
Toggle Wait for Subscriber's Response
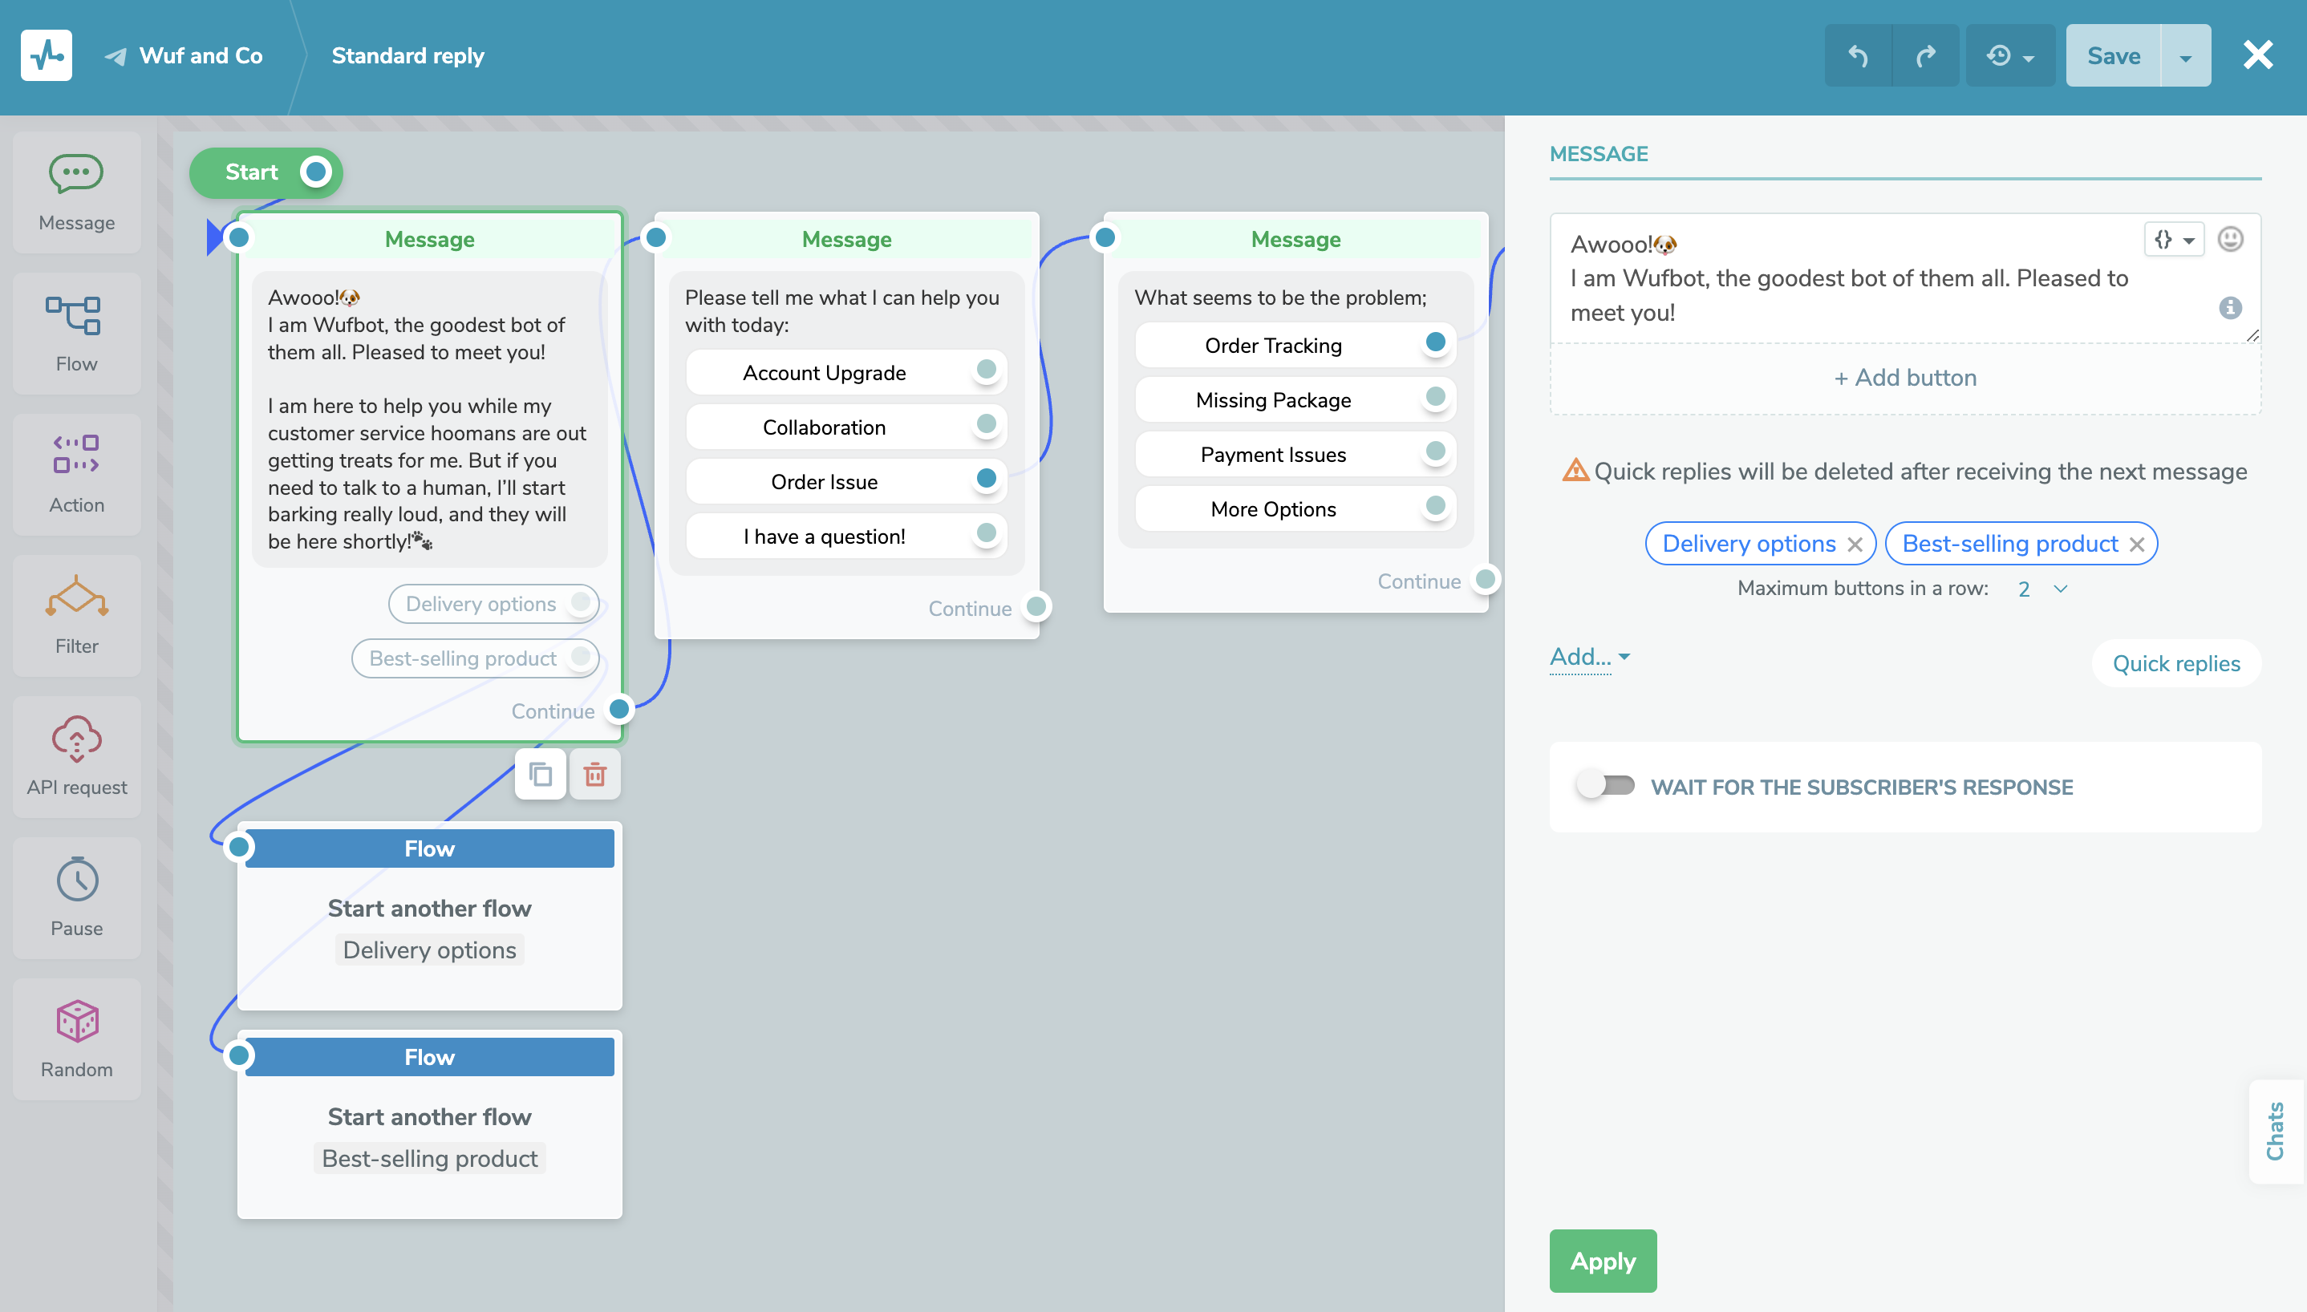[x=1604, y=786]
